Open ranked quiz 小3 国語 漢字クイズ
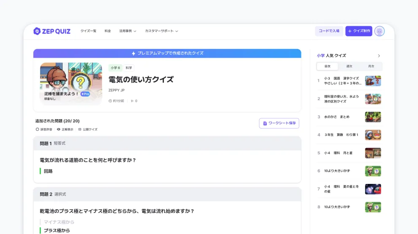The height and width of the screenshot is (234, 418). 343,81
